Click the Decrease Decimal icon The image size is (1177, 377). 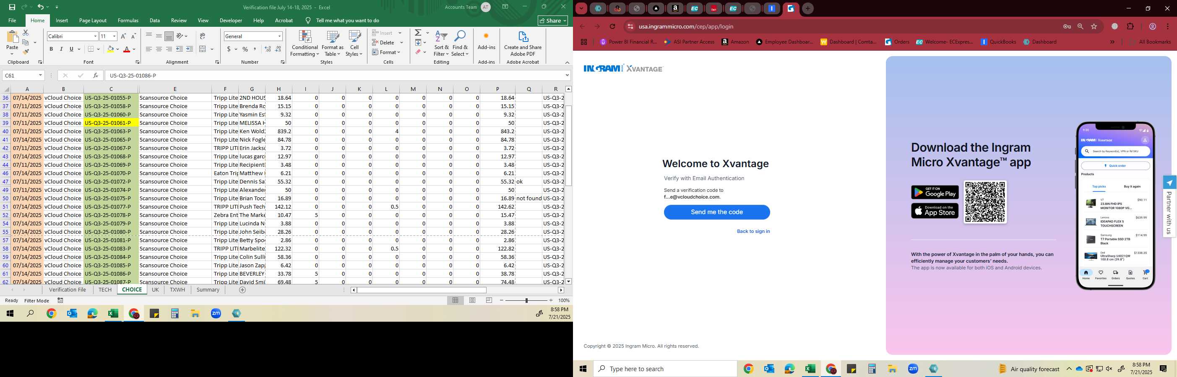pos(278,49)
